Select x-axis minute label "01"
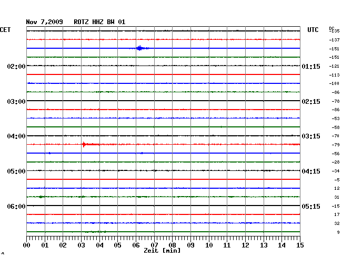 point(45,245)
